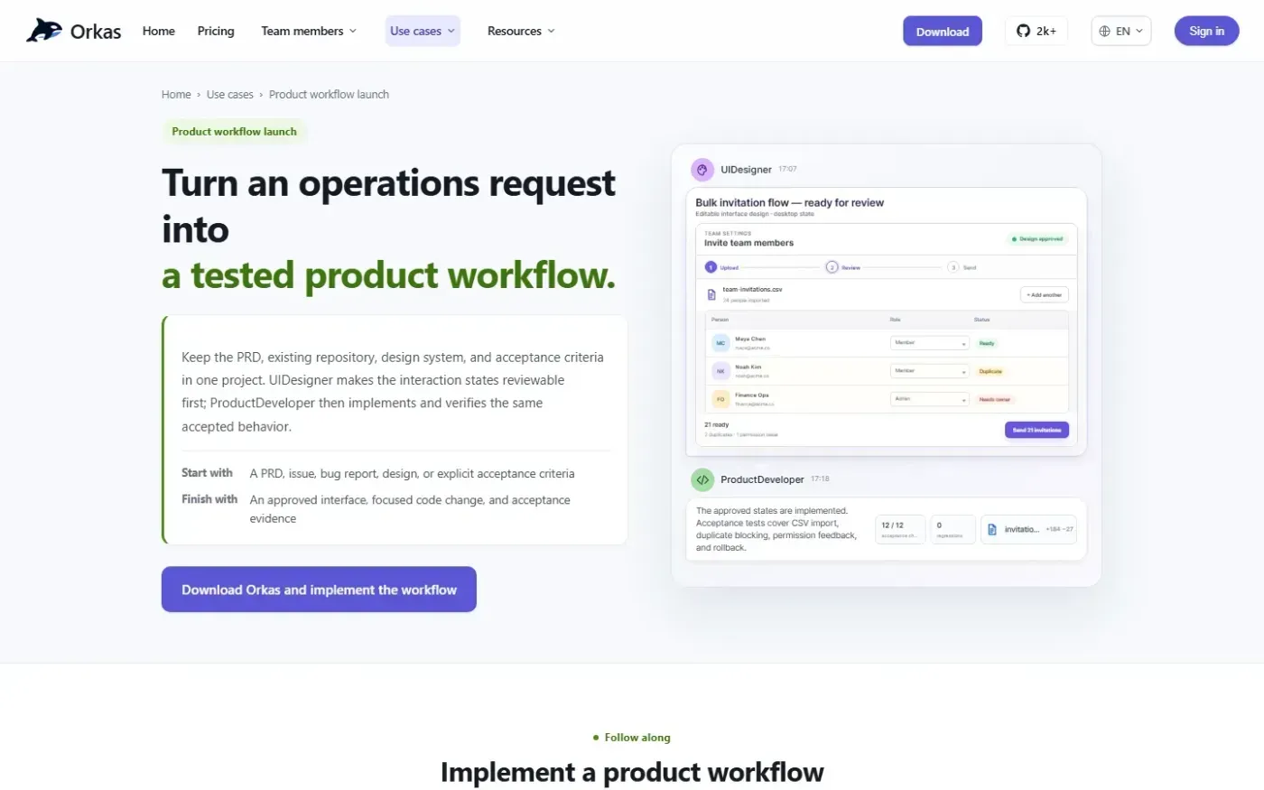Click the Ready status tag
This screenshot has height=790, width=1264.
987,343
